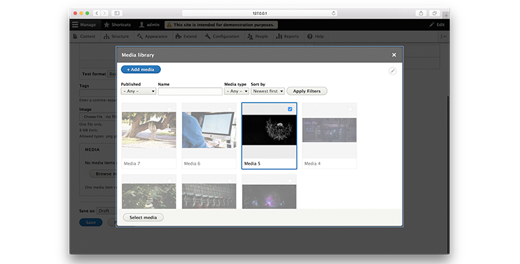The height and width of the screenshot is (264, 520).
Task: Click the Save button in background form
Action: point(91,222)
